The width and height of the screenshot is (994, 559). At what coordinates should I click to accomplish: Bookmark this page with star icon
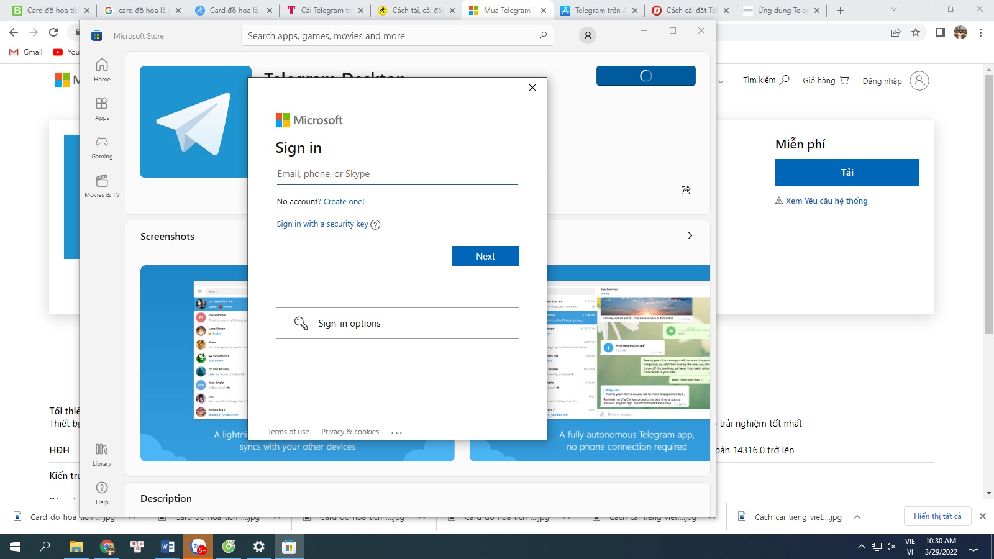[x=916, y=32]
